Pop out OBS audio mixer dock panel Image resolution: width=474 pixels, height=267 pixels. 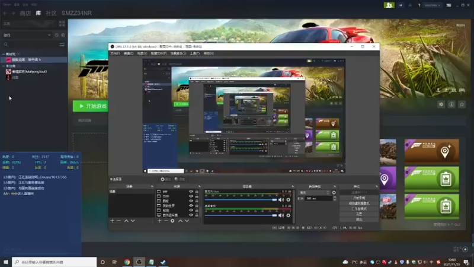click(293, 186)
